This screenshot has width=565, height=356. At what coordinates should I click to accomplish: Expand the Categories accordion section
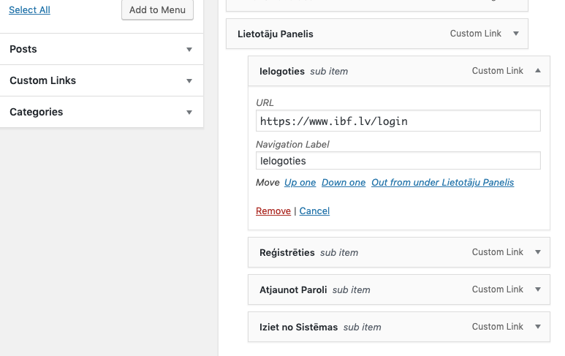pyautogui.click(x=189, y=113)
